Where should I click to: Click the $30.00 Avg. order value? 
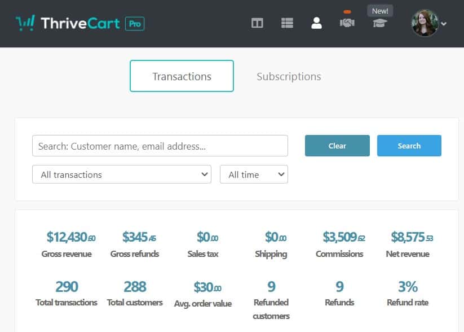coord(207,287)
